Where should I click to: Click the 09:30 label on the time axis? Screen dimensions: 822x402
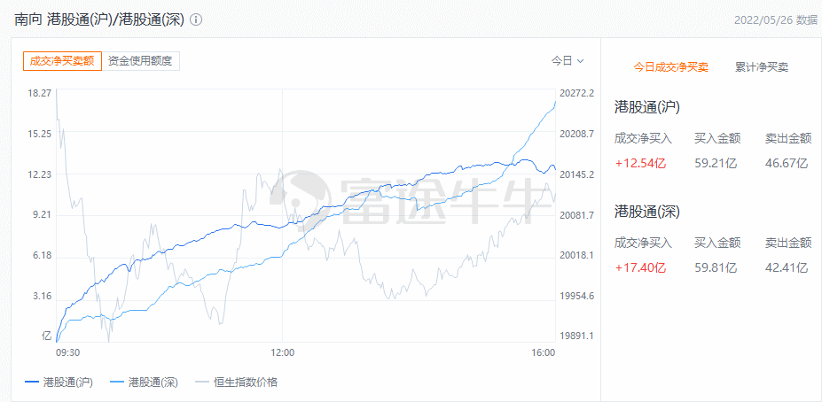click(68, 352)
